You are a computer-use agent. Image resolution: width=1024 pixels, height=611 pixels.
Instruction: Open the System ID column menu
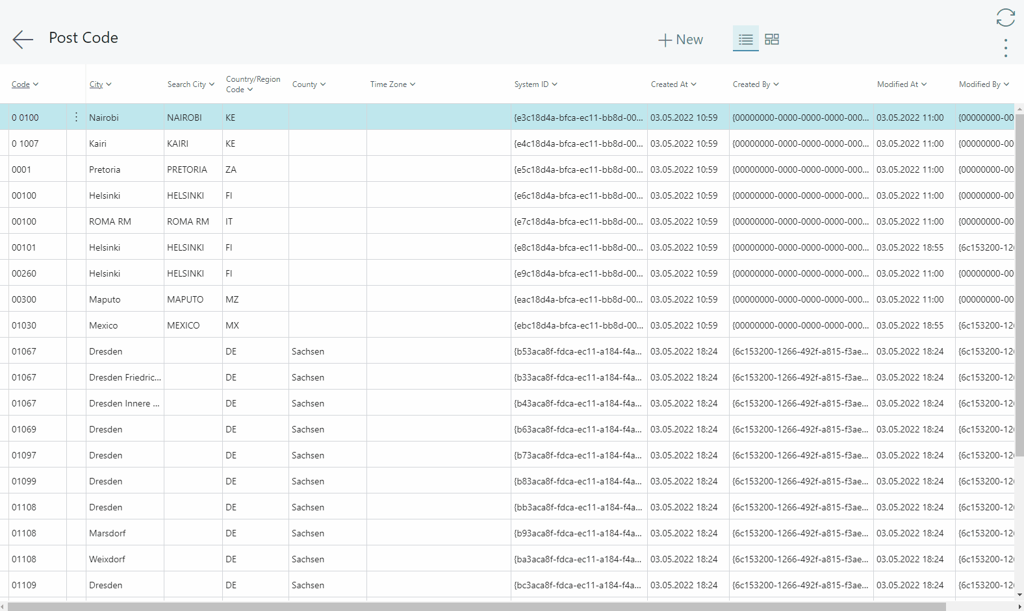pyautogui.click(x=535, y=84)
